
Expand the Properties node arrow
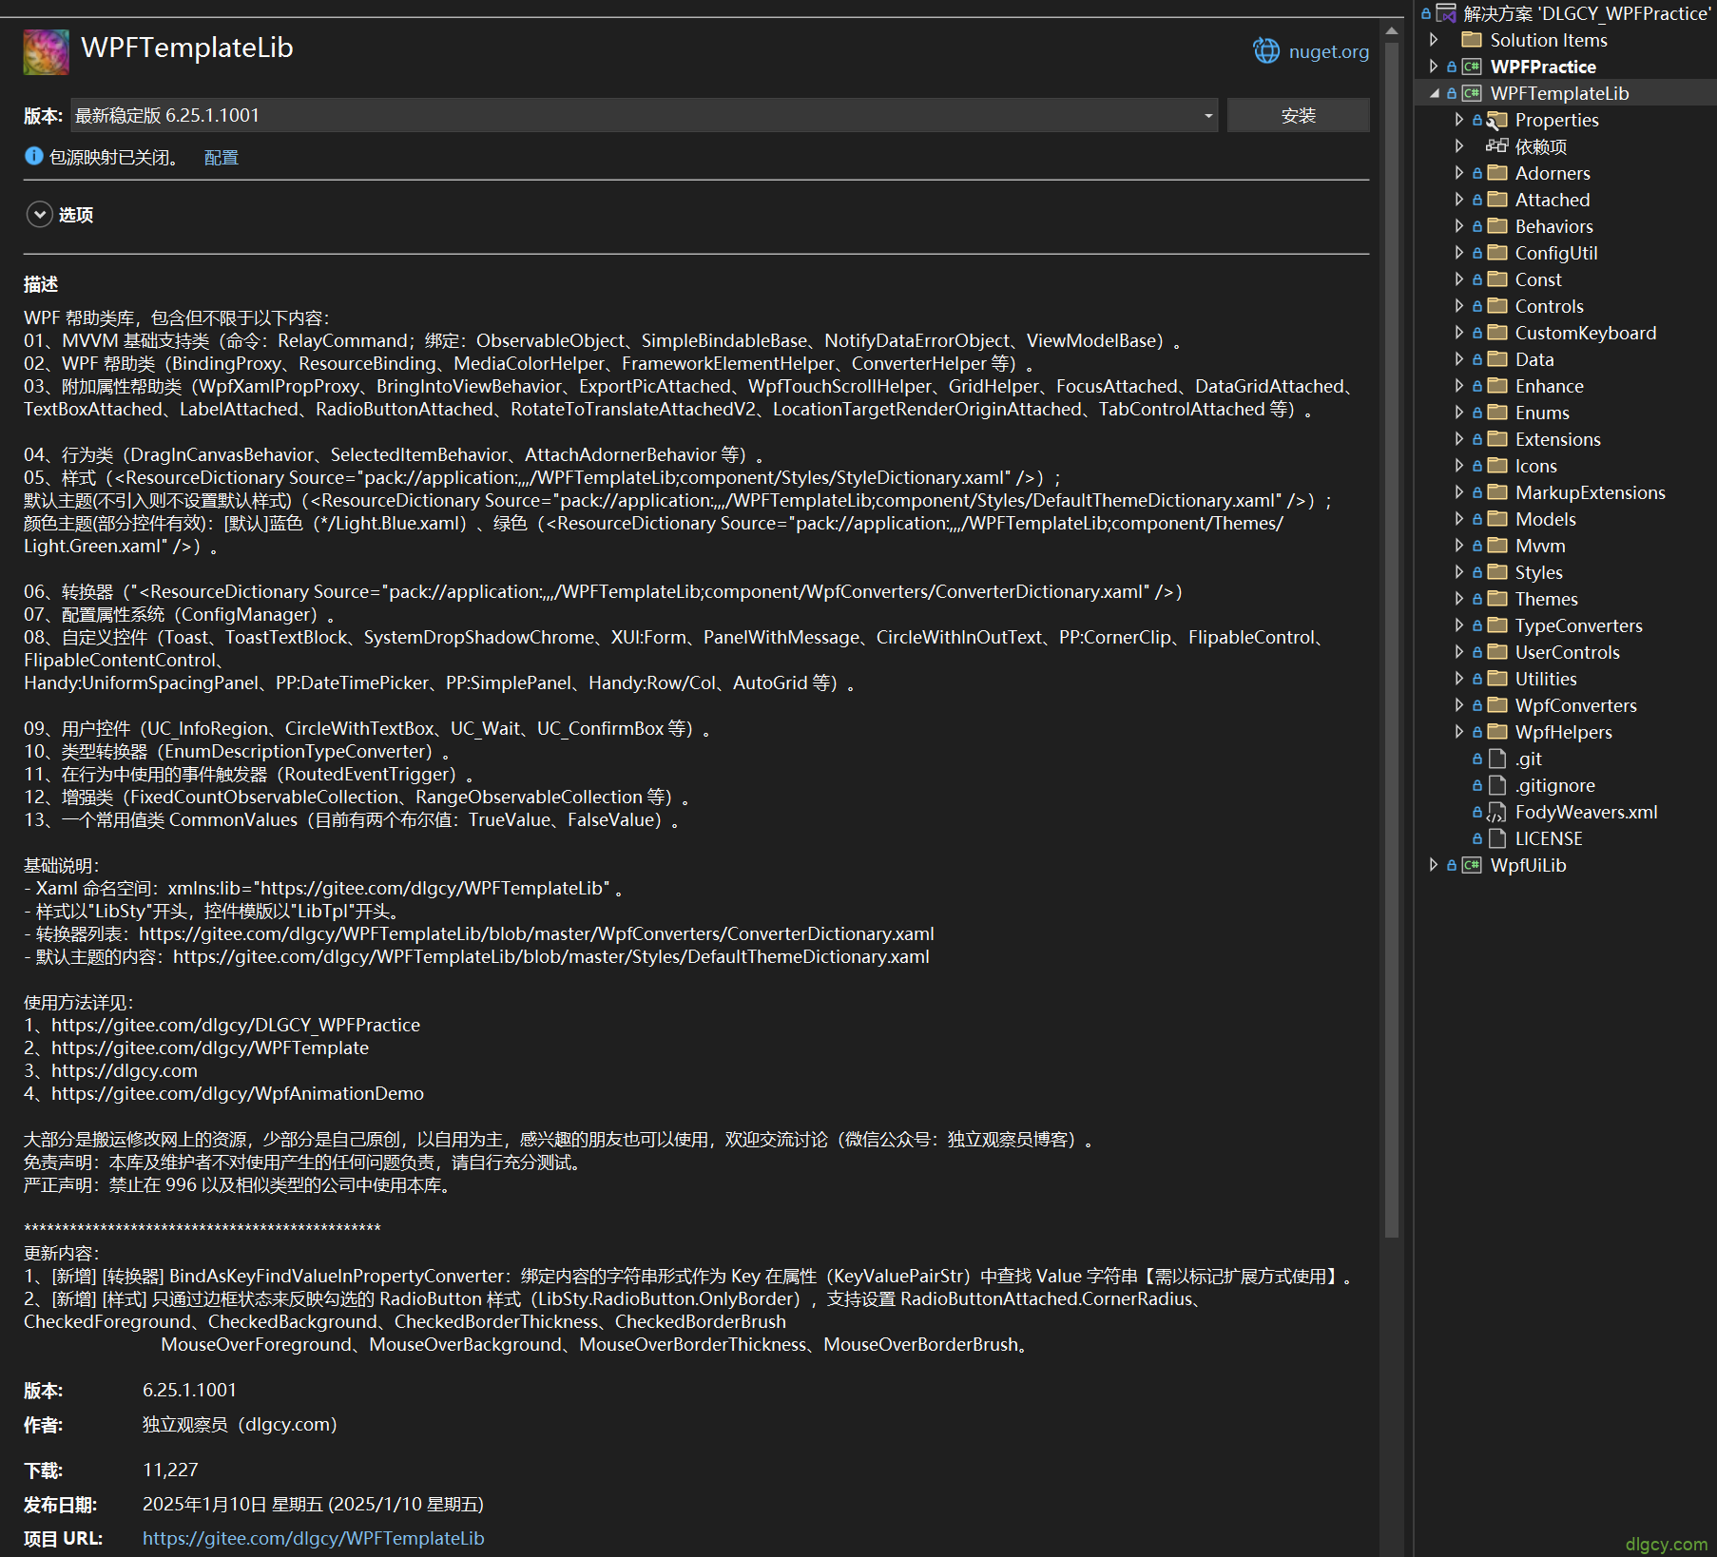click(x=1459, y=120)
